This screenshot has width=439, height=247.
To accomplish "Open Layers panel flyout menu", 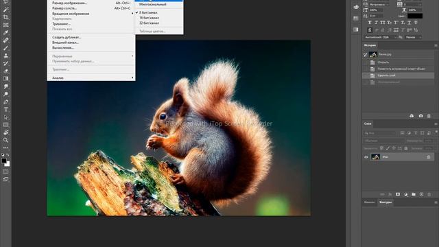I will coord(436,123).
